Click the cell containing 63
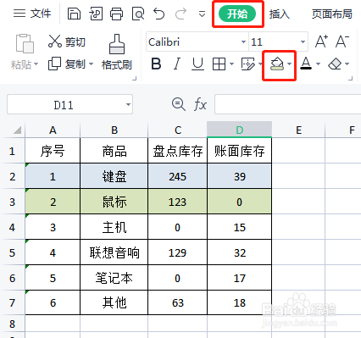361x338 pixels. tap(178, 302)
